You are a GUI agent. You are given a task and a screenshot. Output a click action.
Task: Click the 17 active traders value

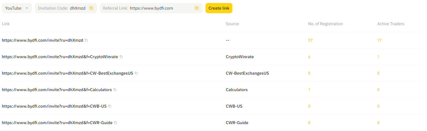(379, 40)
